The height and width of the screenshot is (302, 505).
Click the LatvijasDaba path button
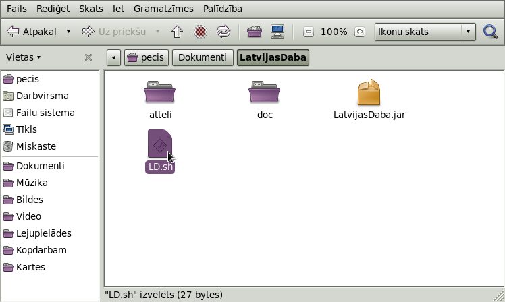(x=273, y=57)
